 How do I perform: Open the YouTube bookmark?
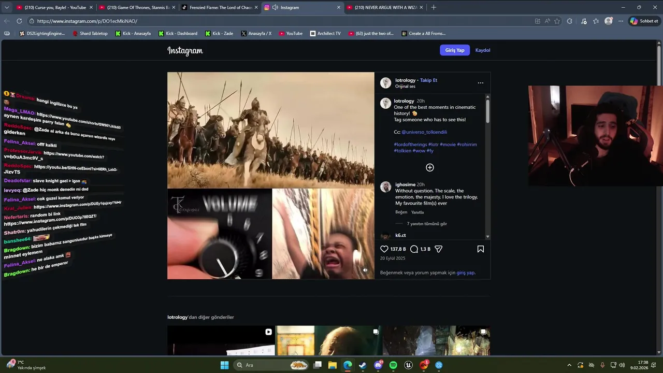click(x=291, y=33)
